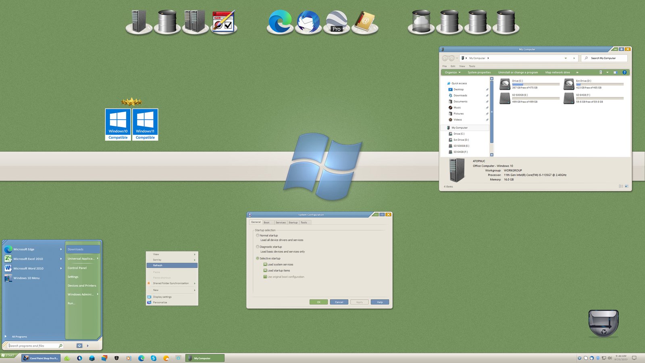
Task: Toggle Use original boot configuration checkbox
Action: point(265,277)
